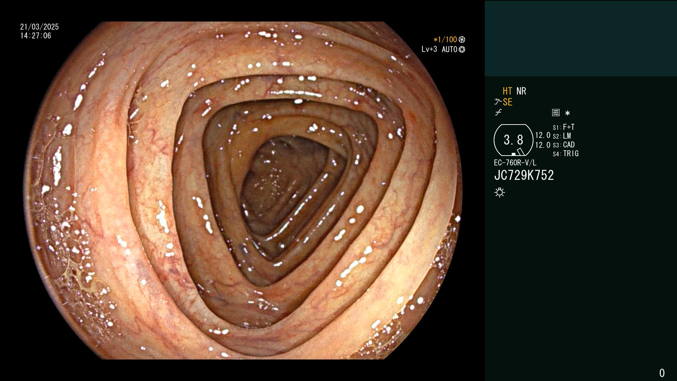Select the S2: LM switch assignment
Image resolution: width=677 pixels, height=381 pixels.
tap(562, 136)
